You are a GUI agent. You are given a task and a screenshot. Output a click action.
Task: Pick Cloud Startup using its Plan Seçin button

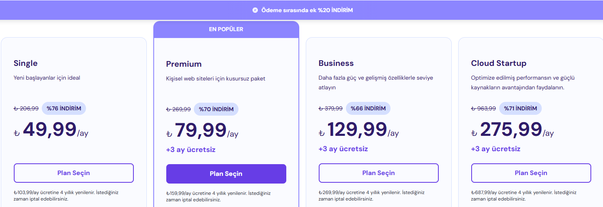point(531,173)
